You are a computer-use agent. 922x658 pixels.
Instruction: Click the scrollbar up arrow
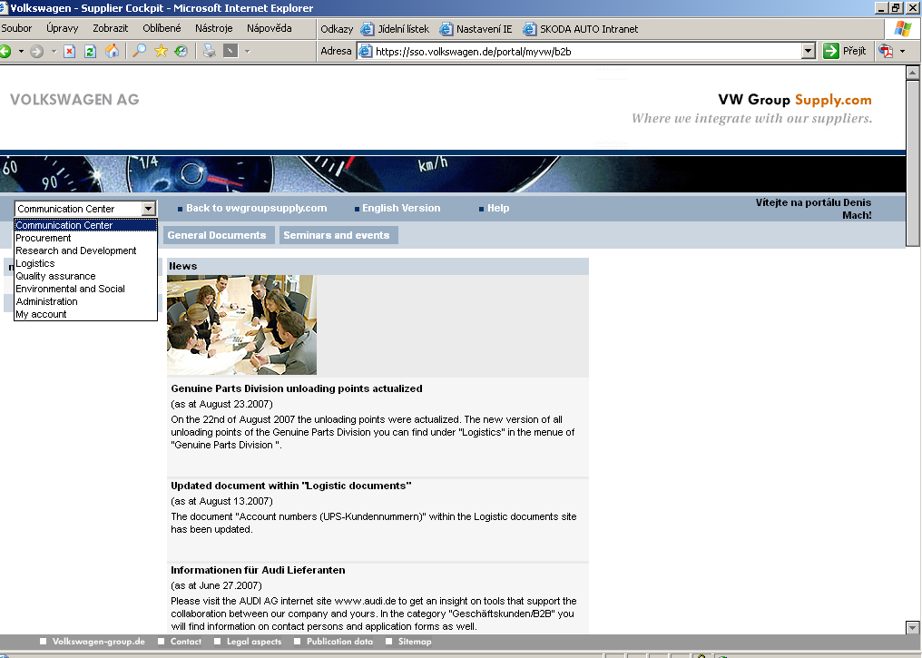tap(913, 73)
